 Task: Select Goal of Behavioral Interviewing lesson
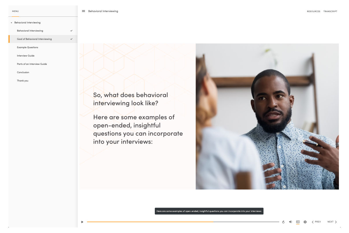click(43, 39)
